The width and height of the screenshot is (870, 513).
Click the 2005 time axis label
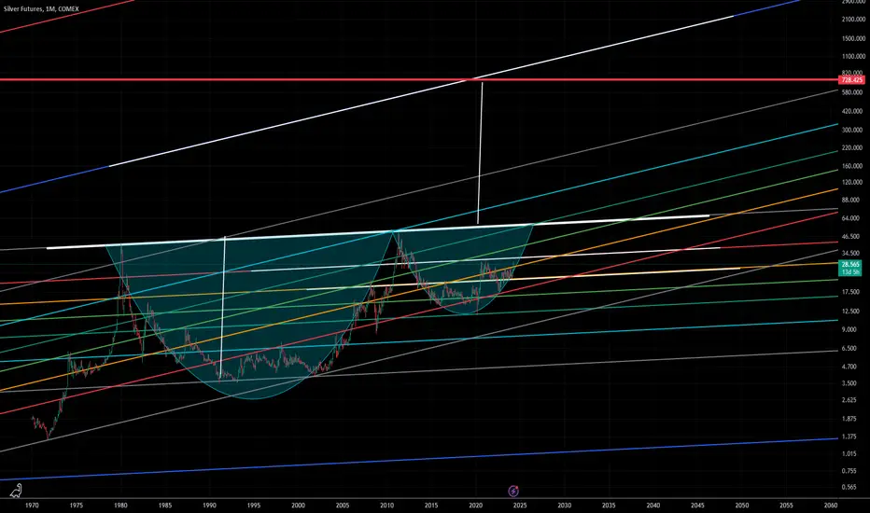pos(343,506)
